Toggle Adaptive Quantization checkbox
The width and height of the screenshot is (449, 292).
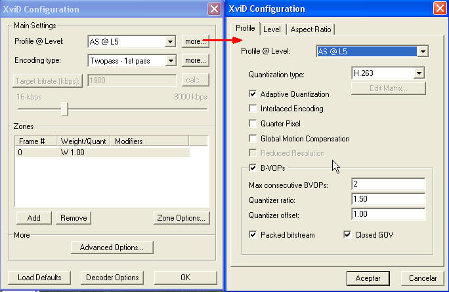click(253, 94)
